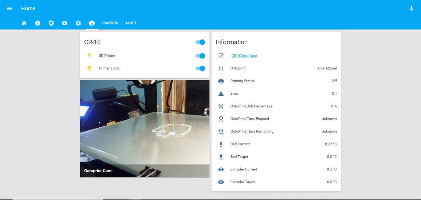
Task: Switch to the home icon tab
Action: coord(24,23)
